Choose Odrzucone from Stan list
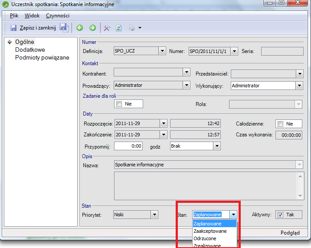 [x=215, y=238]
